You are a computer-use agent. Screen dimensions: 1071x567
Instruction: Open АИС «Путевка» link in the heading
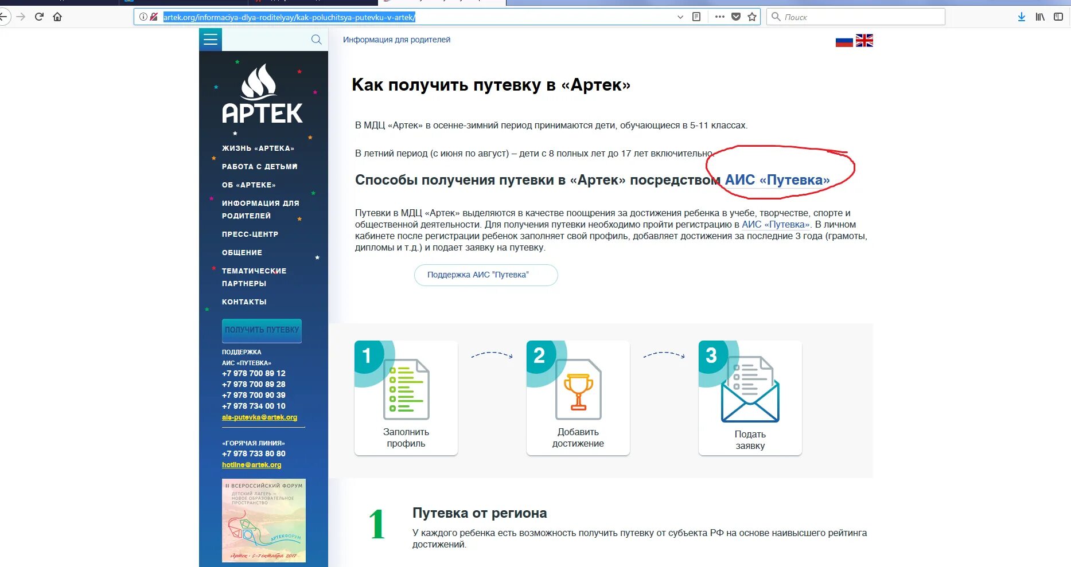coord(777,180)
